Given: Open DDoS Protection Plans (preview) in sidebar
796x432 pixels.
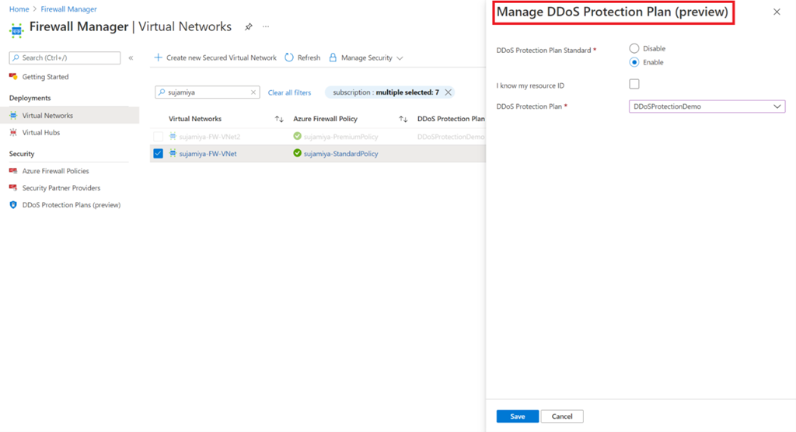Looking at the screenshot, I should coord(71,205).
